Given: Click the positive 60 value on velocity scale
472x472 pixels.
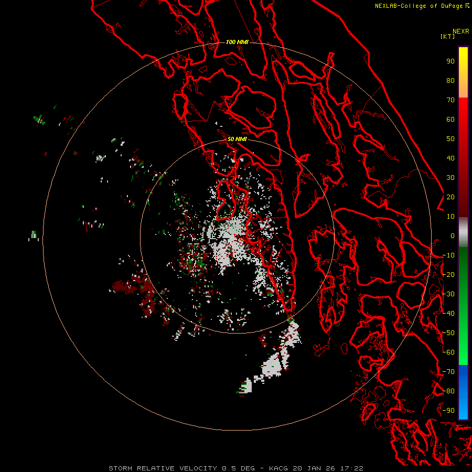Looking at the screenshot, I should [x=450, y=119].
